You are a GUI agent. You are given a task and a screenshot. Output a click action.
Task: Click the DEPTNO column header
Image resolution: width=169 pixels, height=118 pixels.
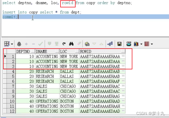click(x=26, y=51)
